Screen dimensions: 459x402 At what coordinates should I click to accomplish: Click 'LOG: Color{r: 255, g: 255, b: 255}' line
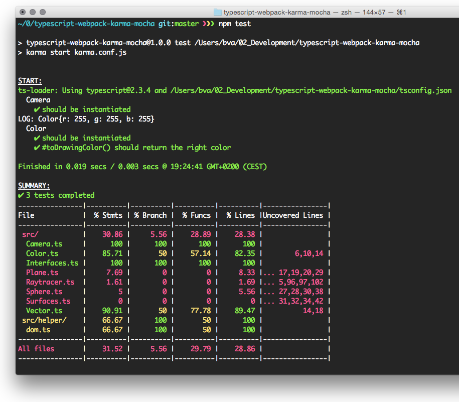point(86,119)
